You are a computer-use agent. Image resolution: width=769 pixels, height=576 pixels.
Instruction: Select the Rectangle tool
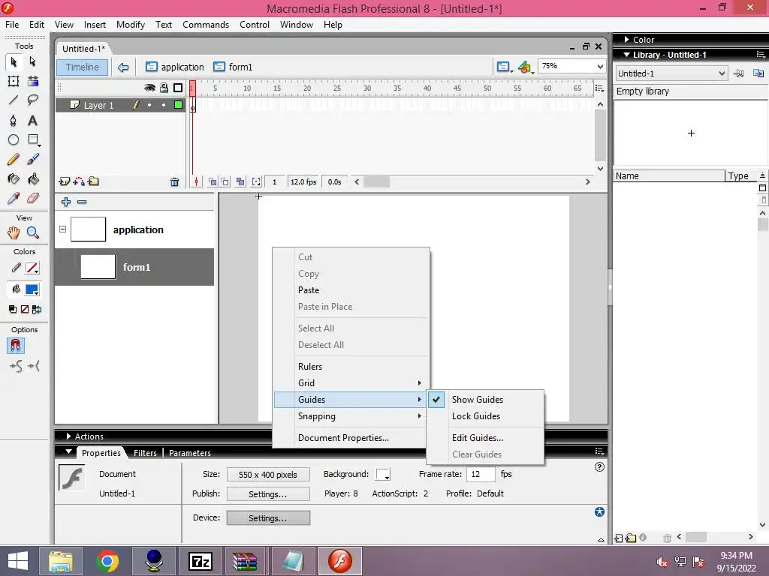tap(33, 140)
